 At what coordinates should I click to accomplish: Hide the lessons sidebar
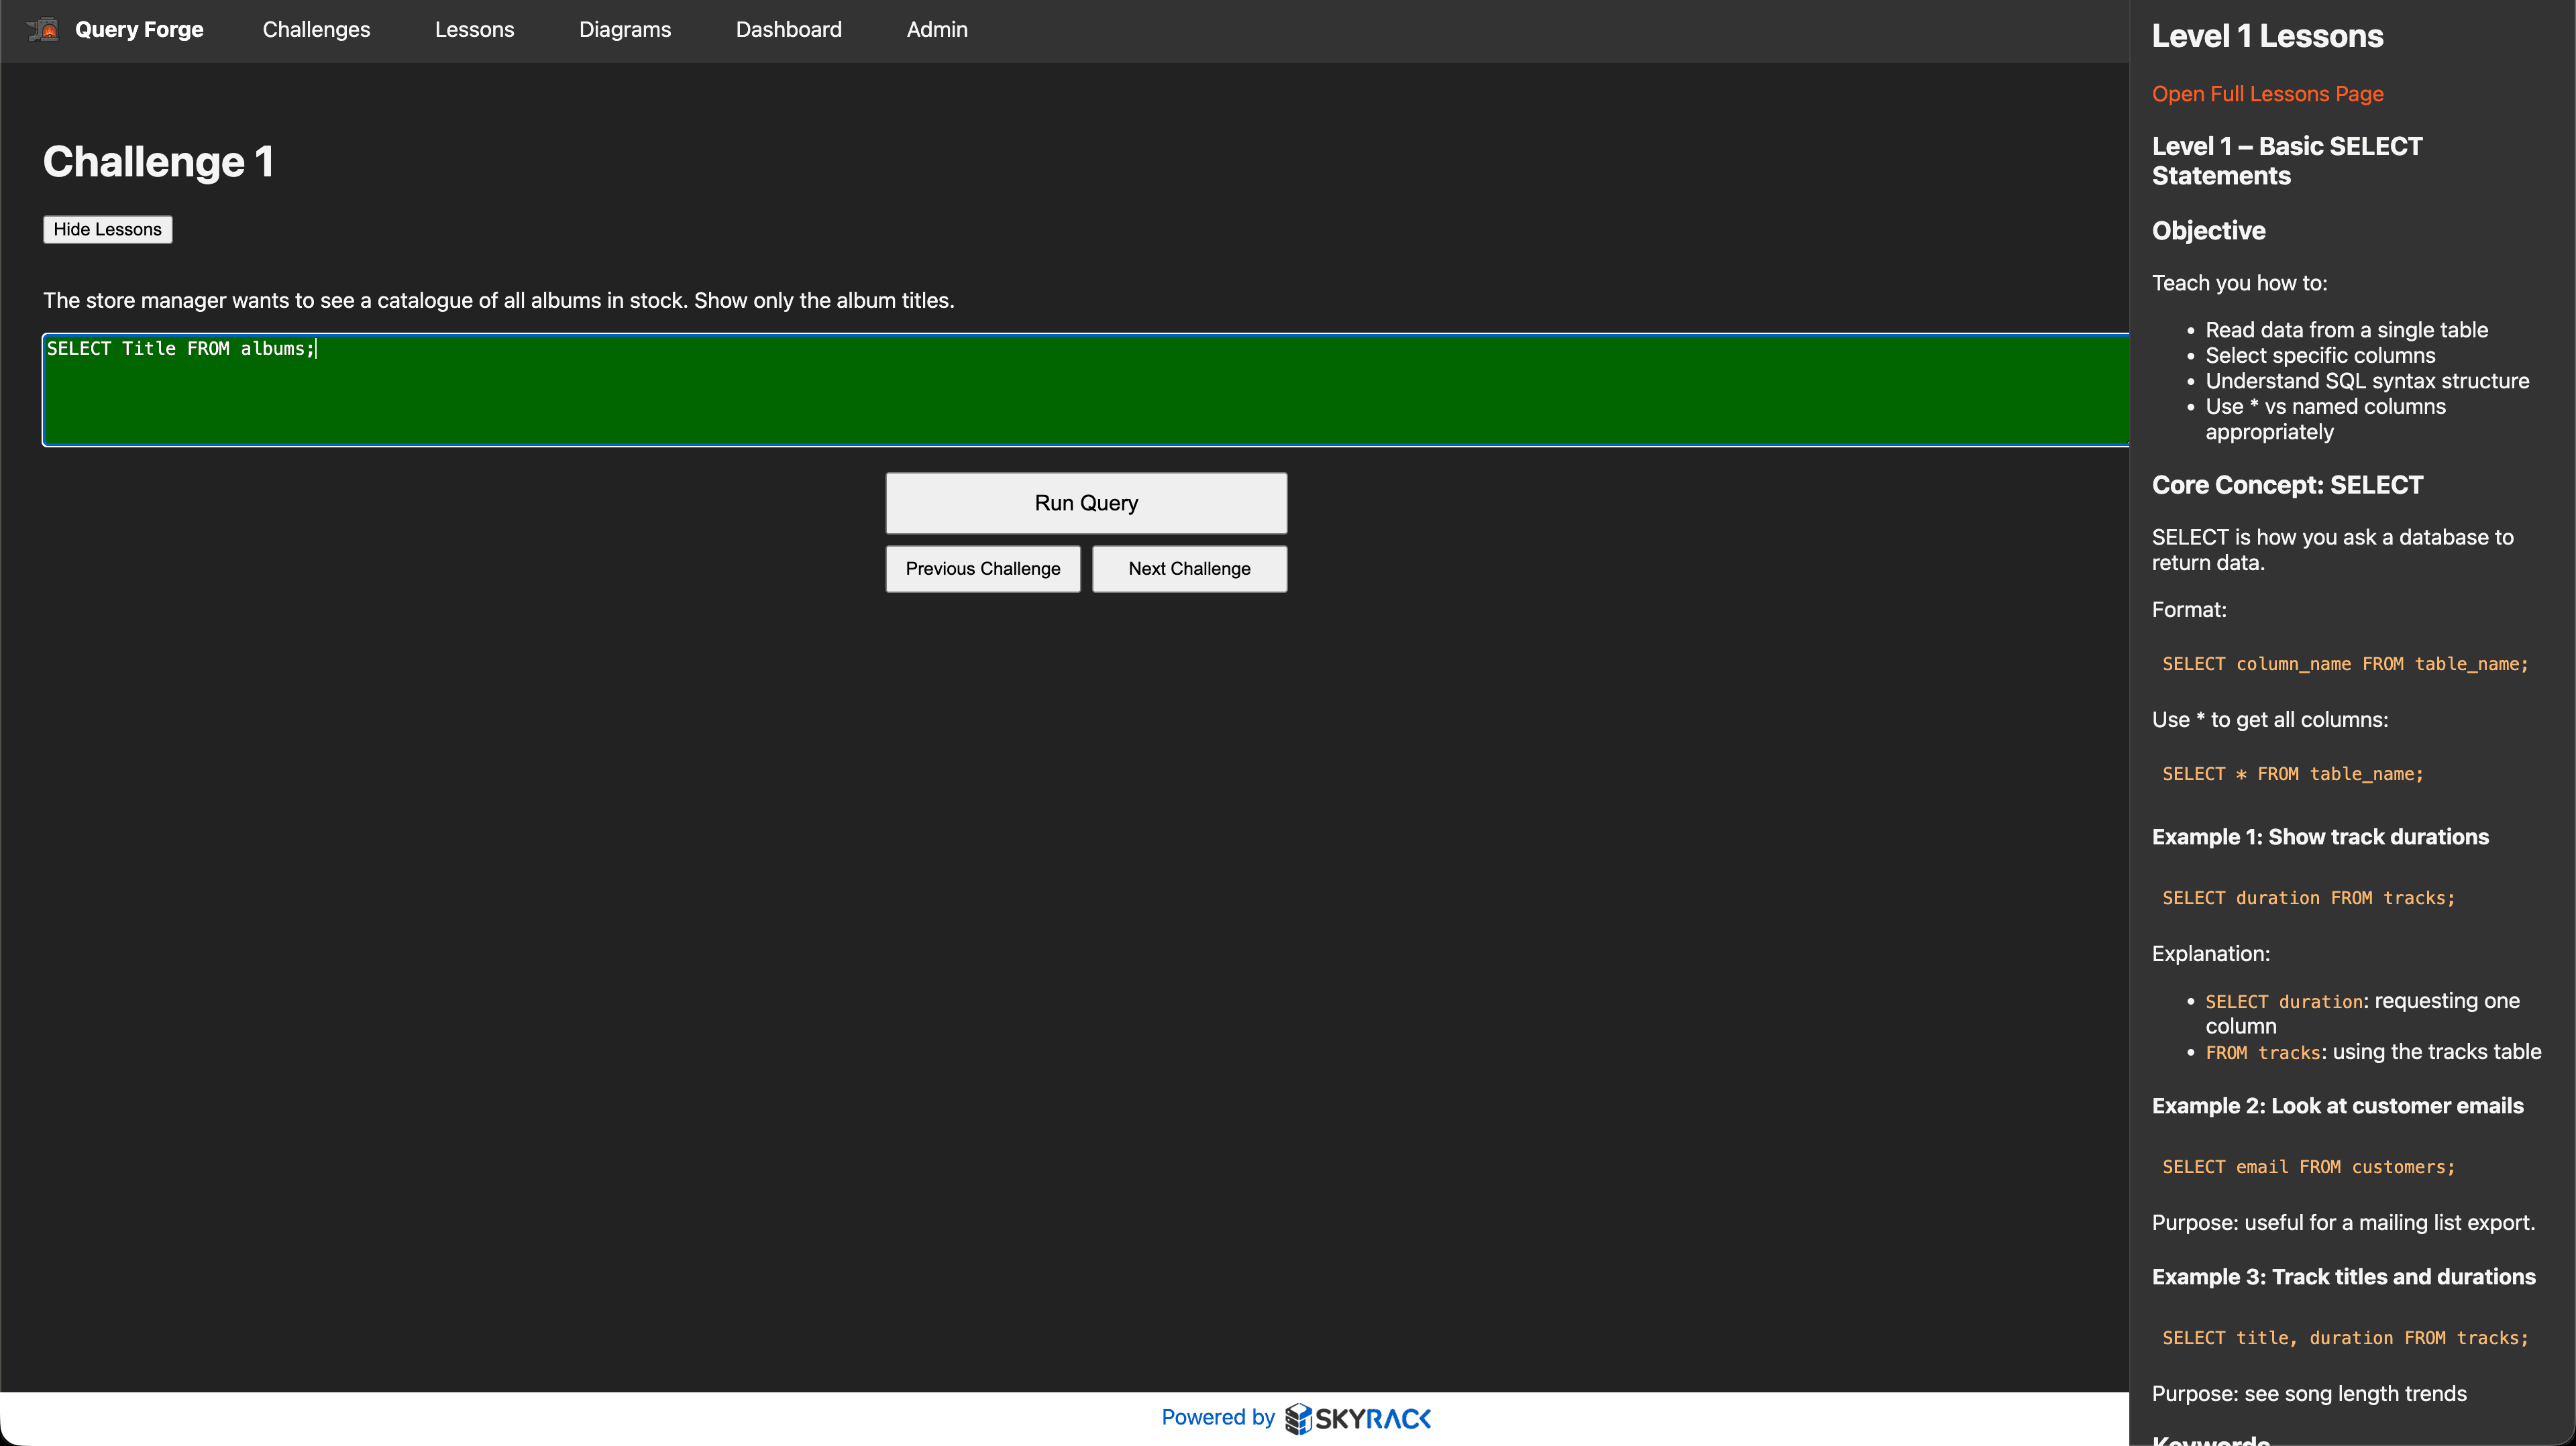coord(107,229)
